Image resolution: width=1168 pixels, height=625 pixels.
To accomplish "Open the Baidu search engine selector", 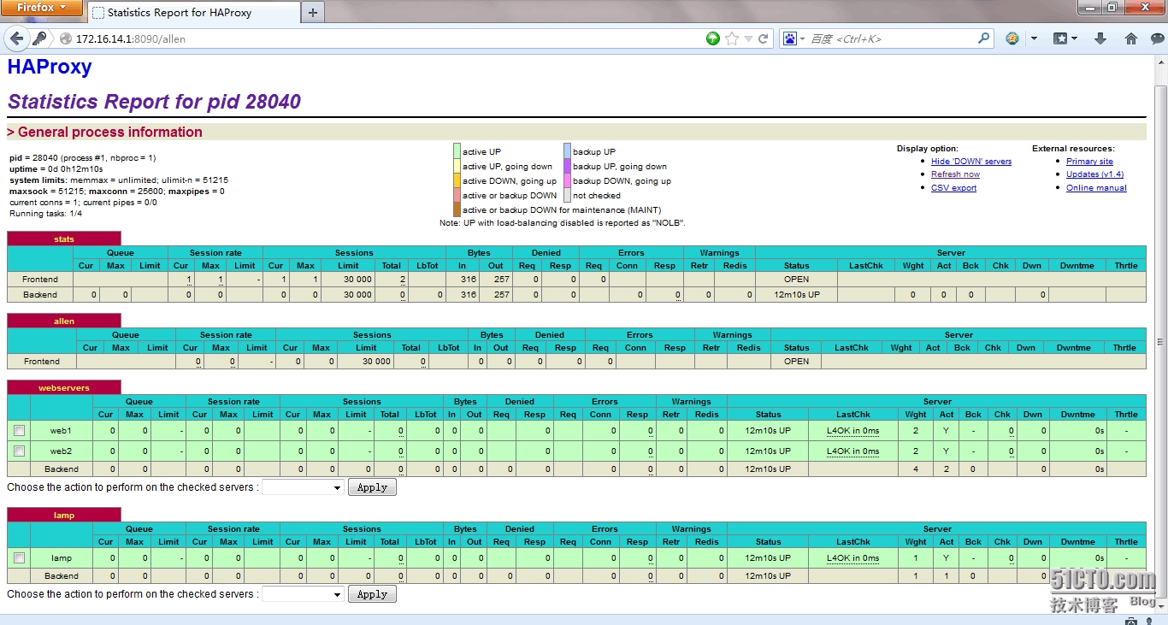I will (793, 38).
